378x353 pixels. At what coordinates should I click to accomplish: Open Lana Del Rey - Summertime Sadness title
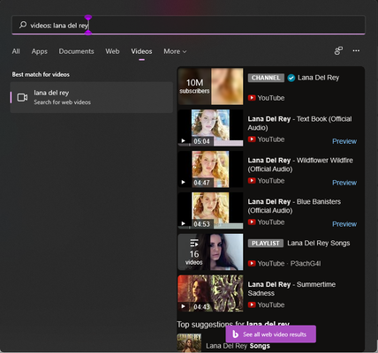click(291, 289)
